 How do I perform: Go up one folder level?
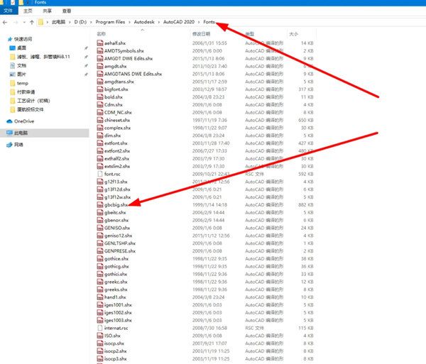point(32,22)
